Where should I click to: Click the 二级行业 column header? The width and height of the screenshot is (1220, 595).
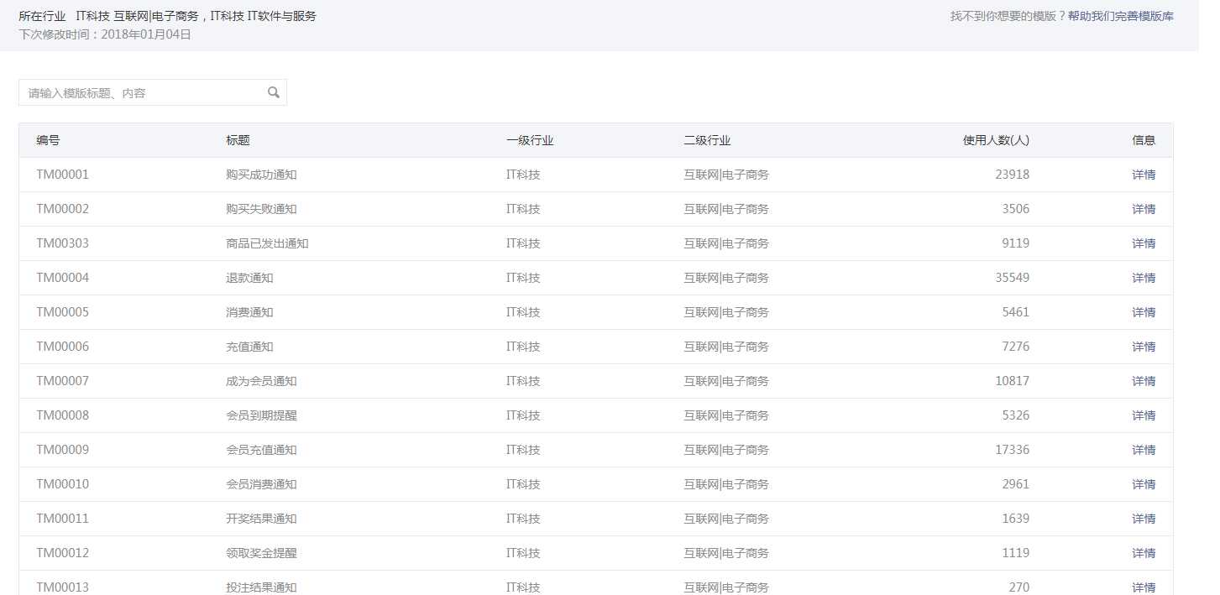[x=707, y=140]
